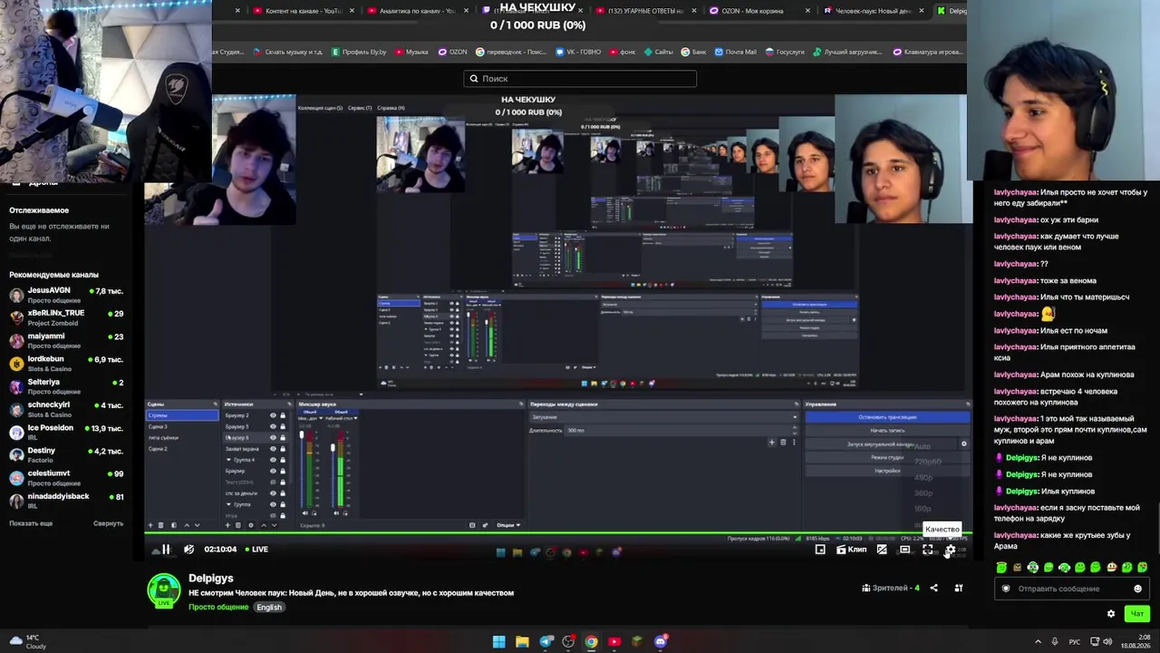Open the Банк bookmark
Viewport: 1160px width, 653px height.
(693, 52)
